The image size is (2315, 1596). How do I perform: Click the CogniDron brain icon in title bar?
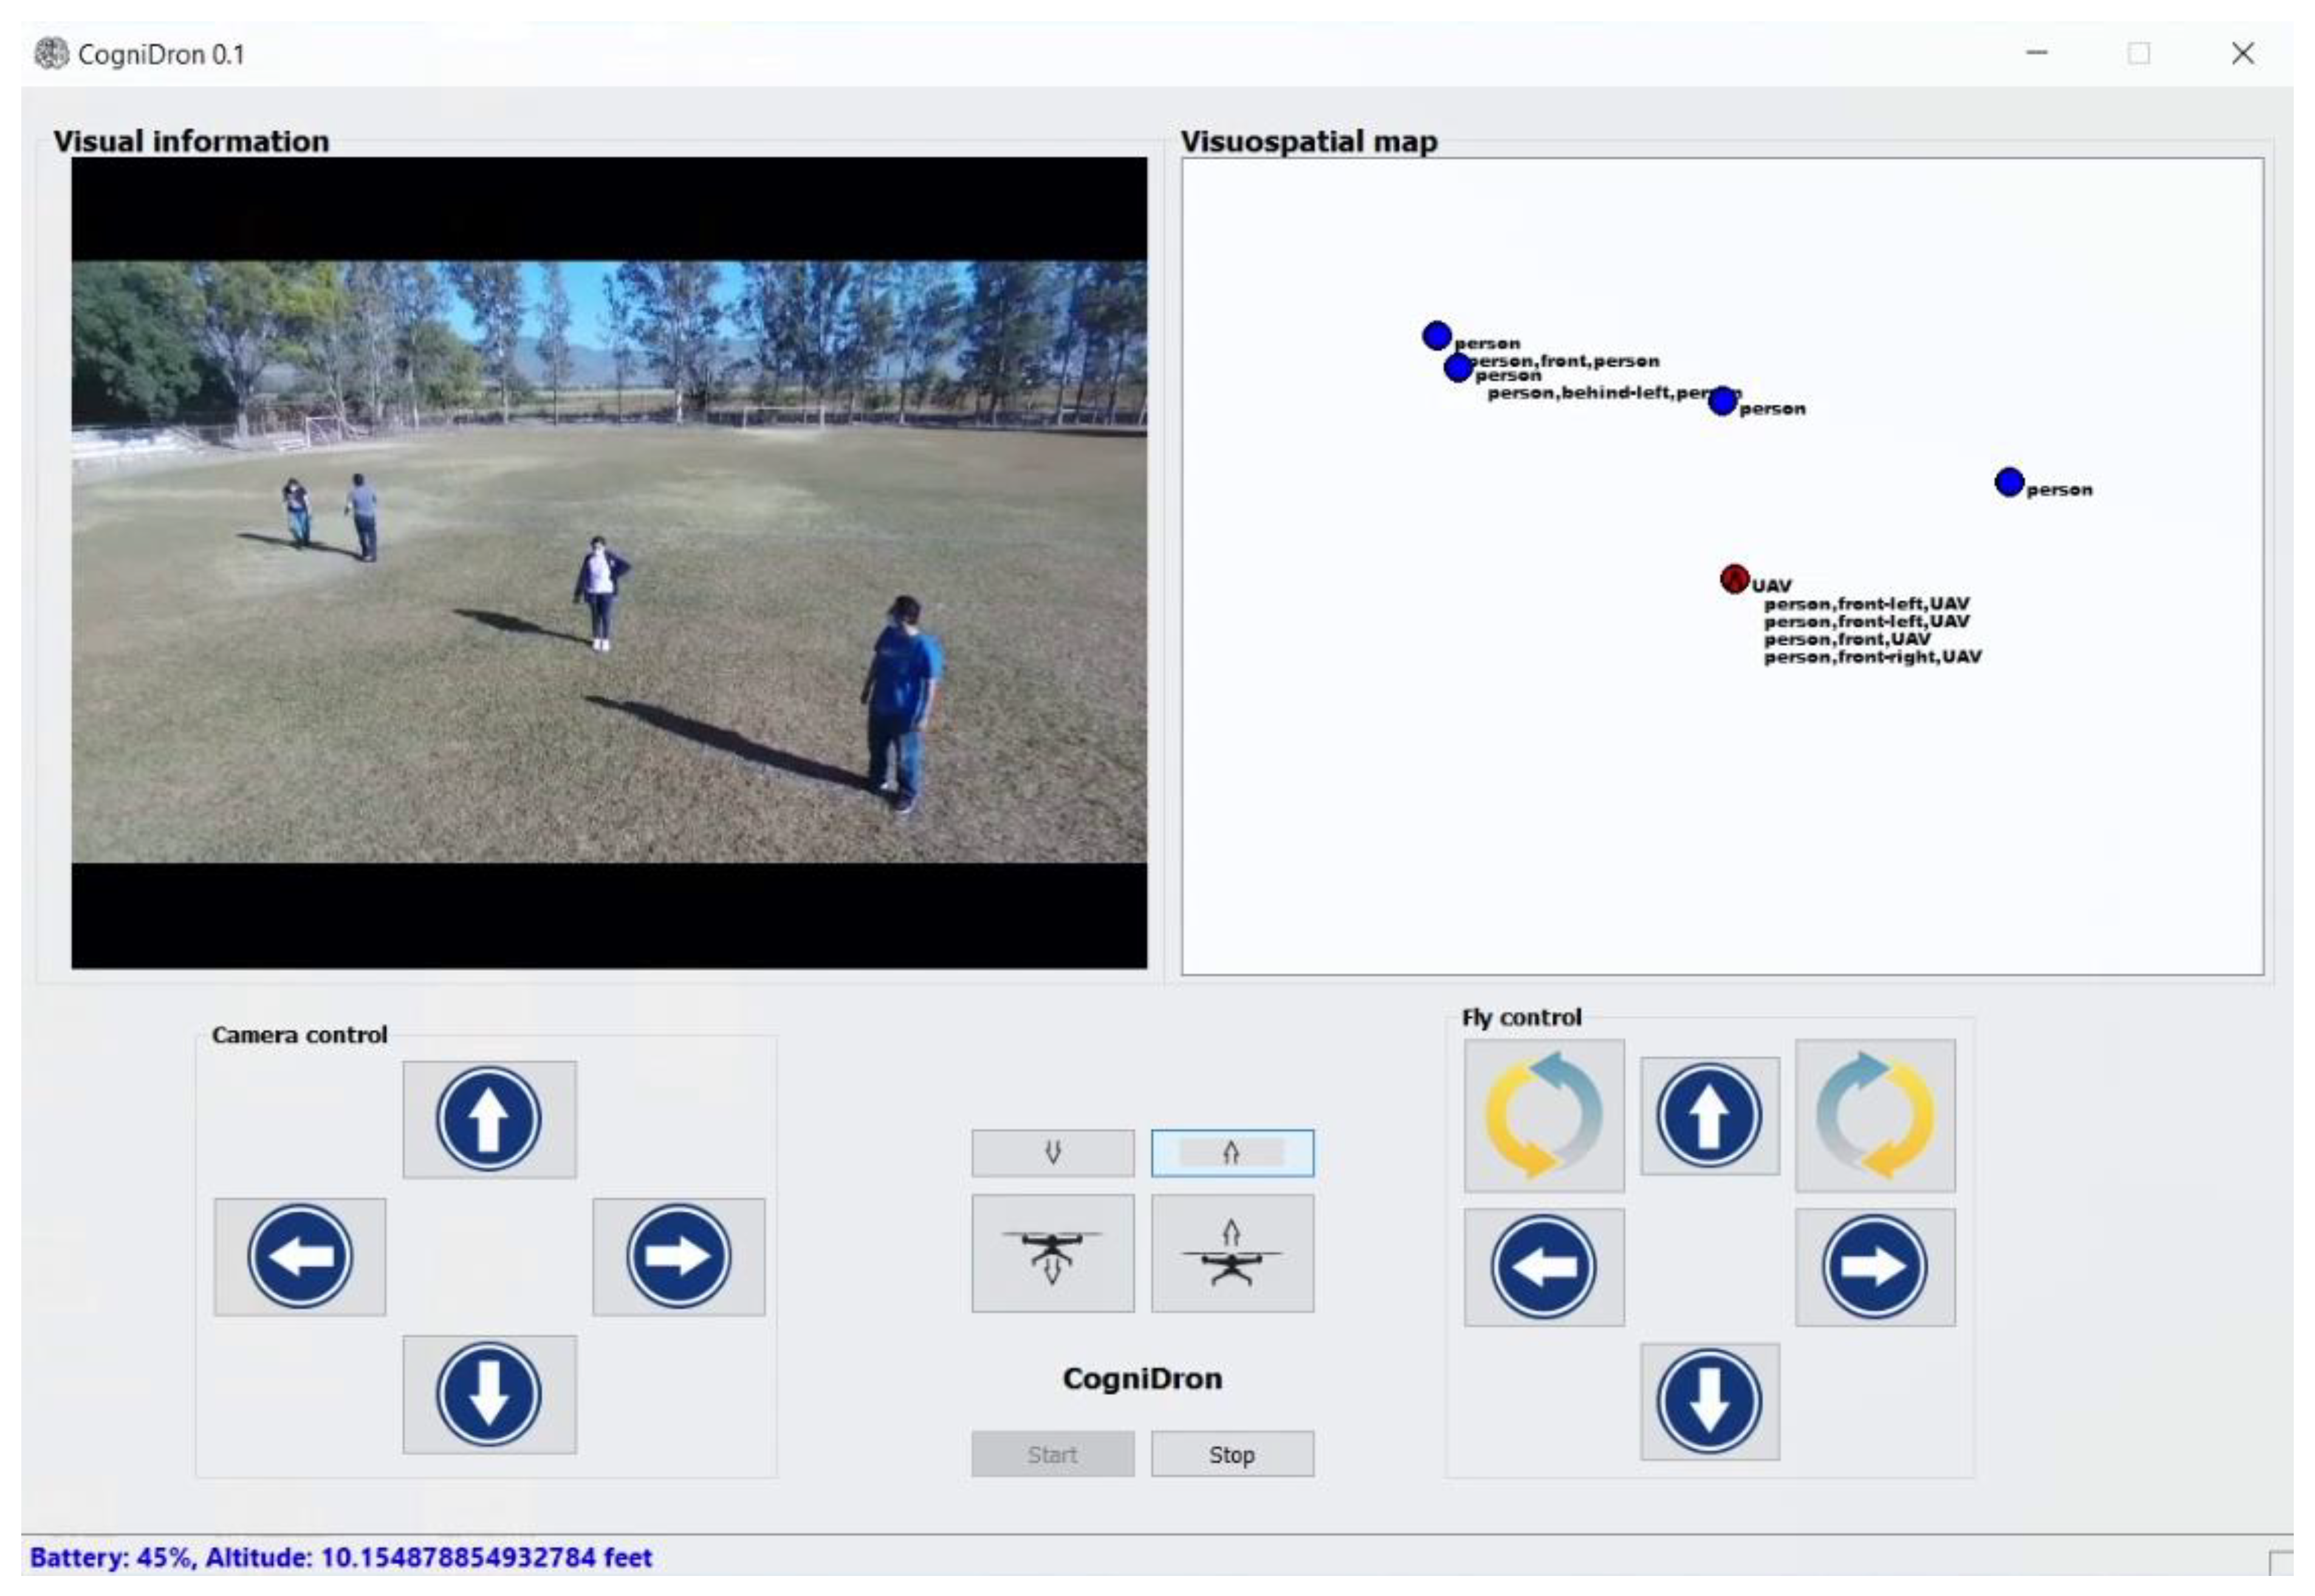[x=51, y=53]
